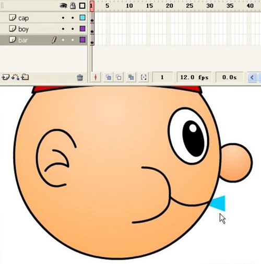Toggle visibility dot of cap layer

63,18
